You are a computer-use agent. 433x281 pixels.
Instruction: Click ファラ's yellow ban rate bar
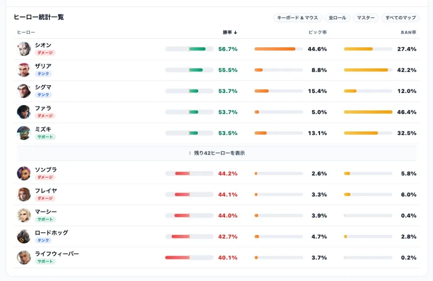point(368,112)
